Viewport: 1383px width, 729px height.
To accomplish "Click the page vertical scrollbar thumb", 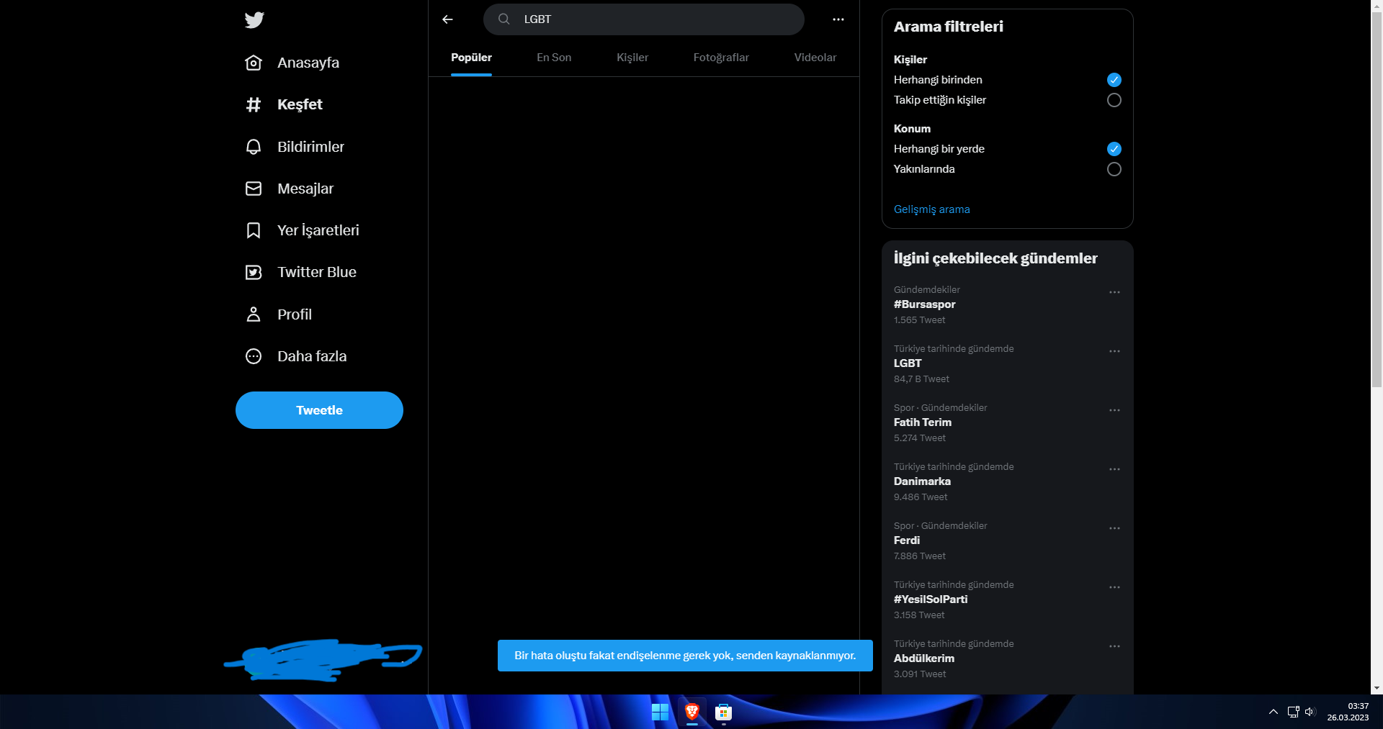I will 1377,199.
